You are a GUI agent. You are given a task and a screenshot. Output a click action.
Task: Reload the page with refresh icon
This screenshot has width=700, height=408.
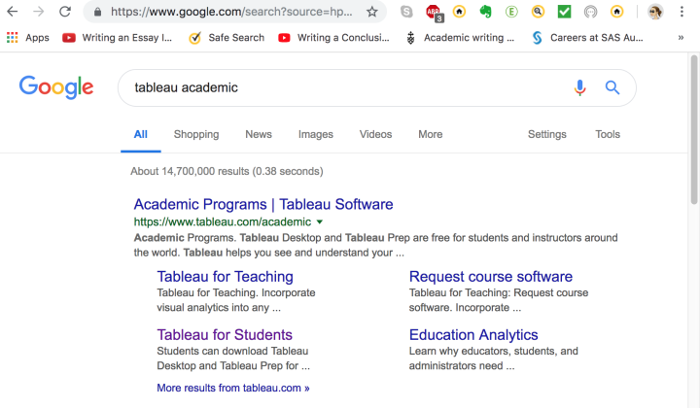(x=65, y=12)
